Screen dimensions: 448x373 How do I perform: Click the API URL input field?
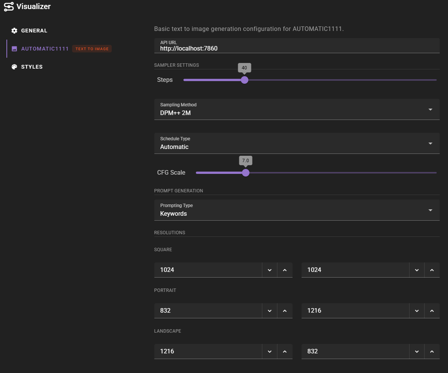264,48
